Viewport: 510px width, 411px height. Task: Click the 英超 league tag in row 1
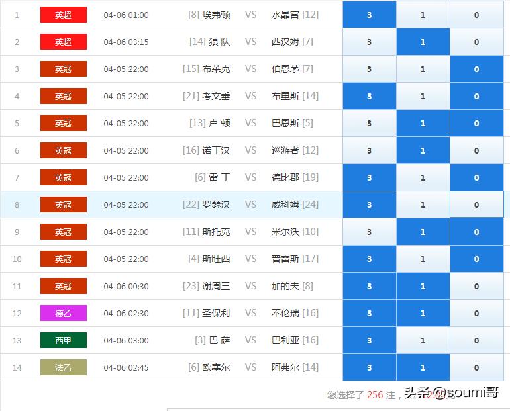click(x=64, y=15)
